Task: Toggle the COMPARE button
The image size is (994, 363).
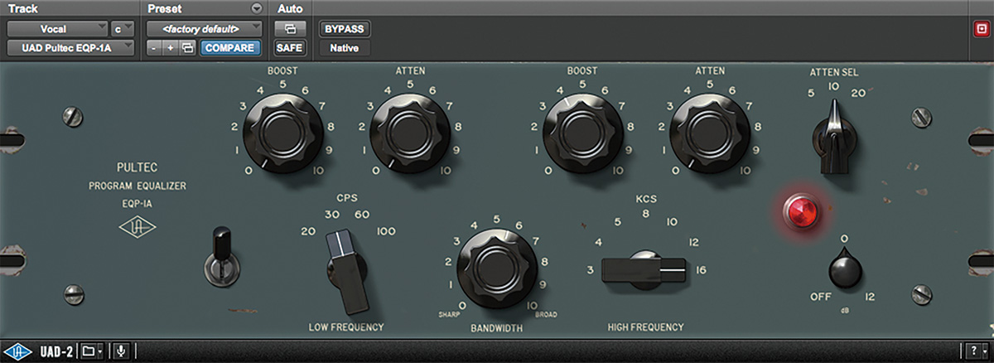Action: (x=230, y=48)
